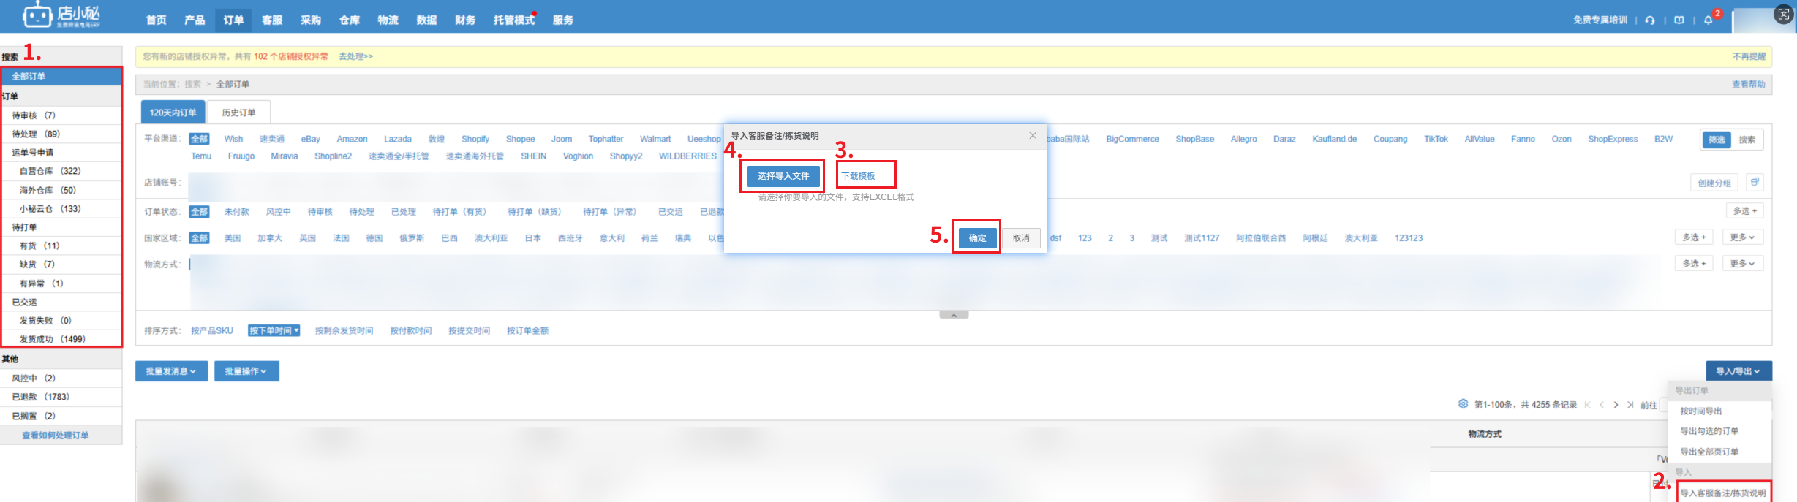1797x502 pixels.
Task: Click 下载模板 link
Action: click(858, 176)
